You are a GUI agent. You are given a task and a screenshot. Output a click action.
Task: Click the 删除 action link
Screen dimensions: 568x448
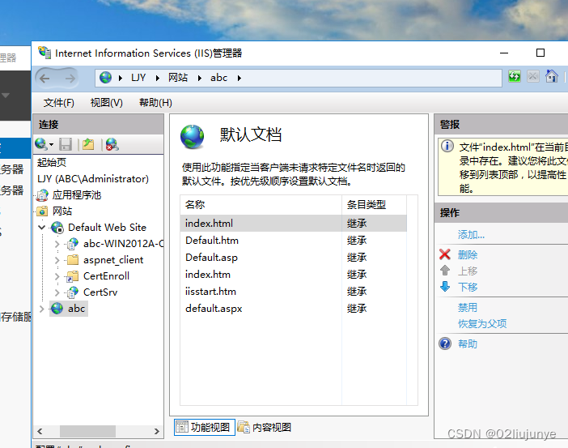[x=468, y=254]
